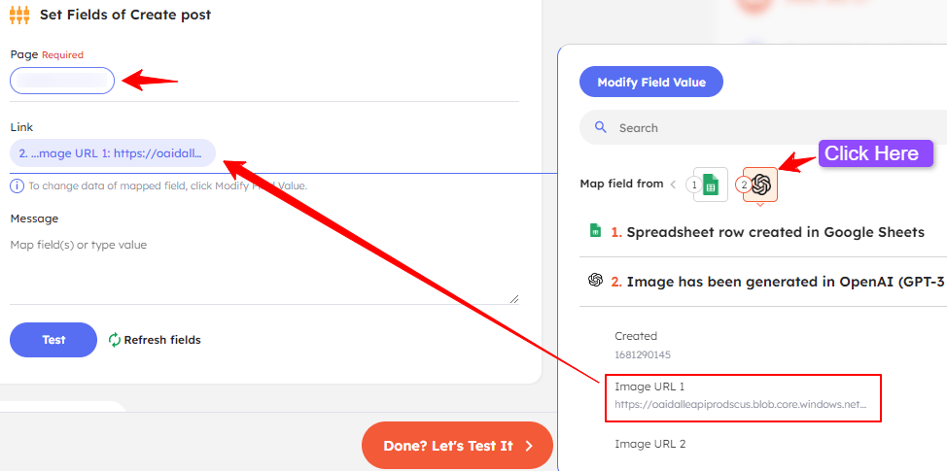Click into the Page required input field
Image resolution: width=947 pixels, height=471 pixels.
tap(62, 81)
